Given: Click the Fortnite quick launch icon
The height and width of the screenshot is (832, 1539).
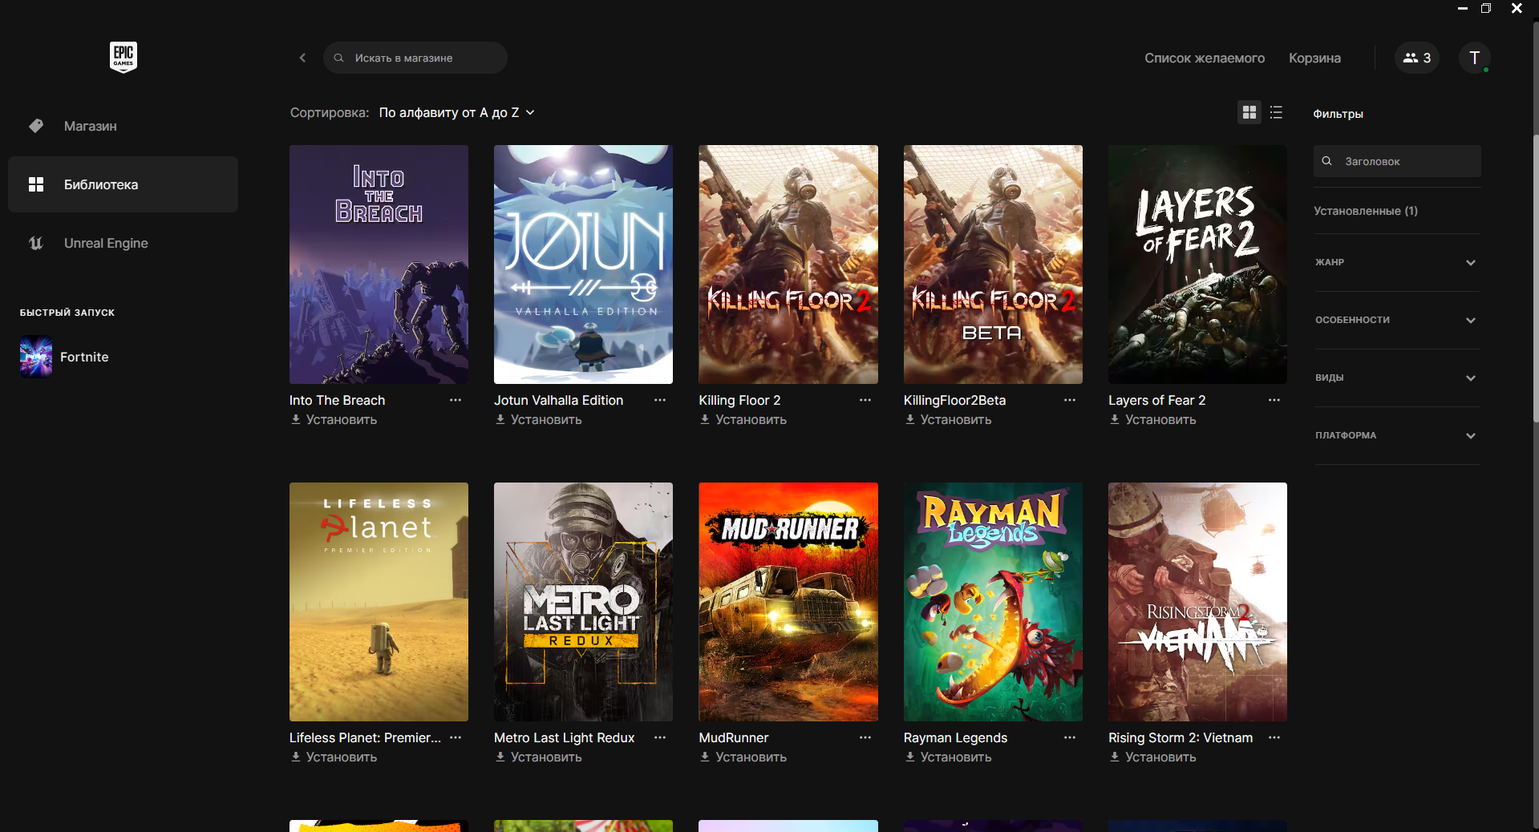Looking at the screenshot, I should [36, 357].
